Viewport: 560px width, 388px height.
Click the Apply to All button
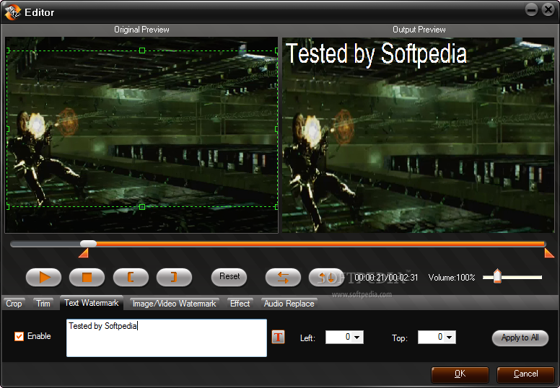click(520, 338)
